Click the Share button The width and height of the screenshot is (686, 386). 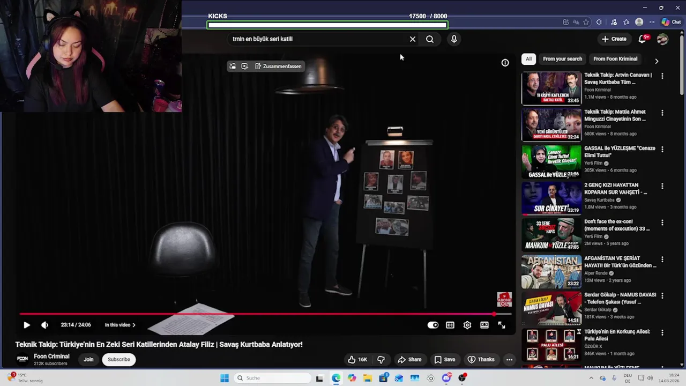409,360
